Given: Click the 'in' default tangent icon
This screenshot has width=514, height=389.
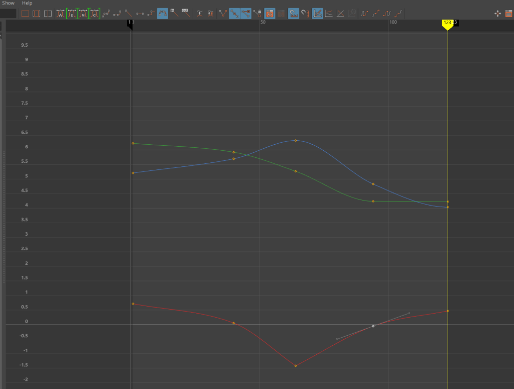Looking at the screenshot, I should [174, 13].
